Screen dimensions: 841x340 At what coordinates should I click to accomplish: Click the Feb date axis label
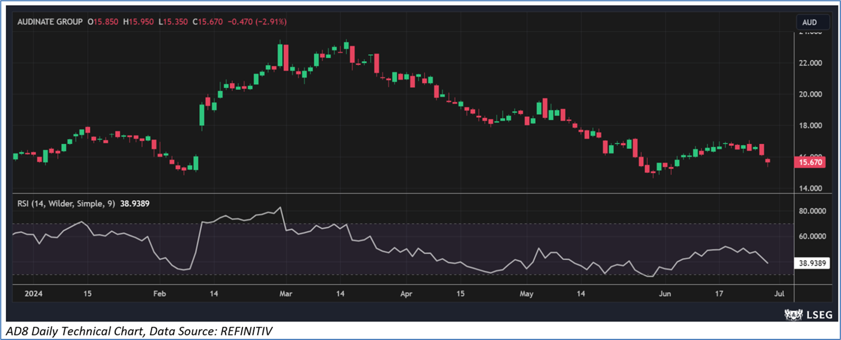click(x=160, y=294)
